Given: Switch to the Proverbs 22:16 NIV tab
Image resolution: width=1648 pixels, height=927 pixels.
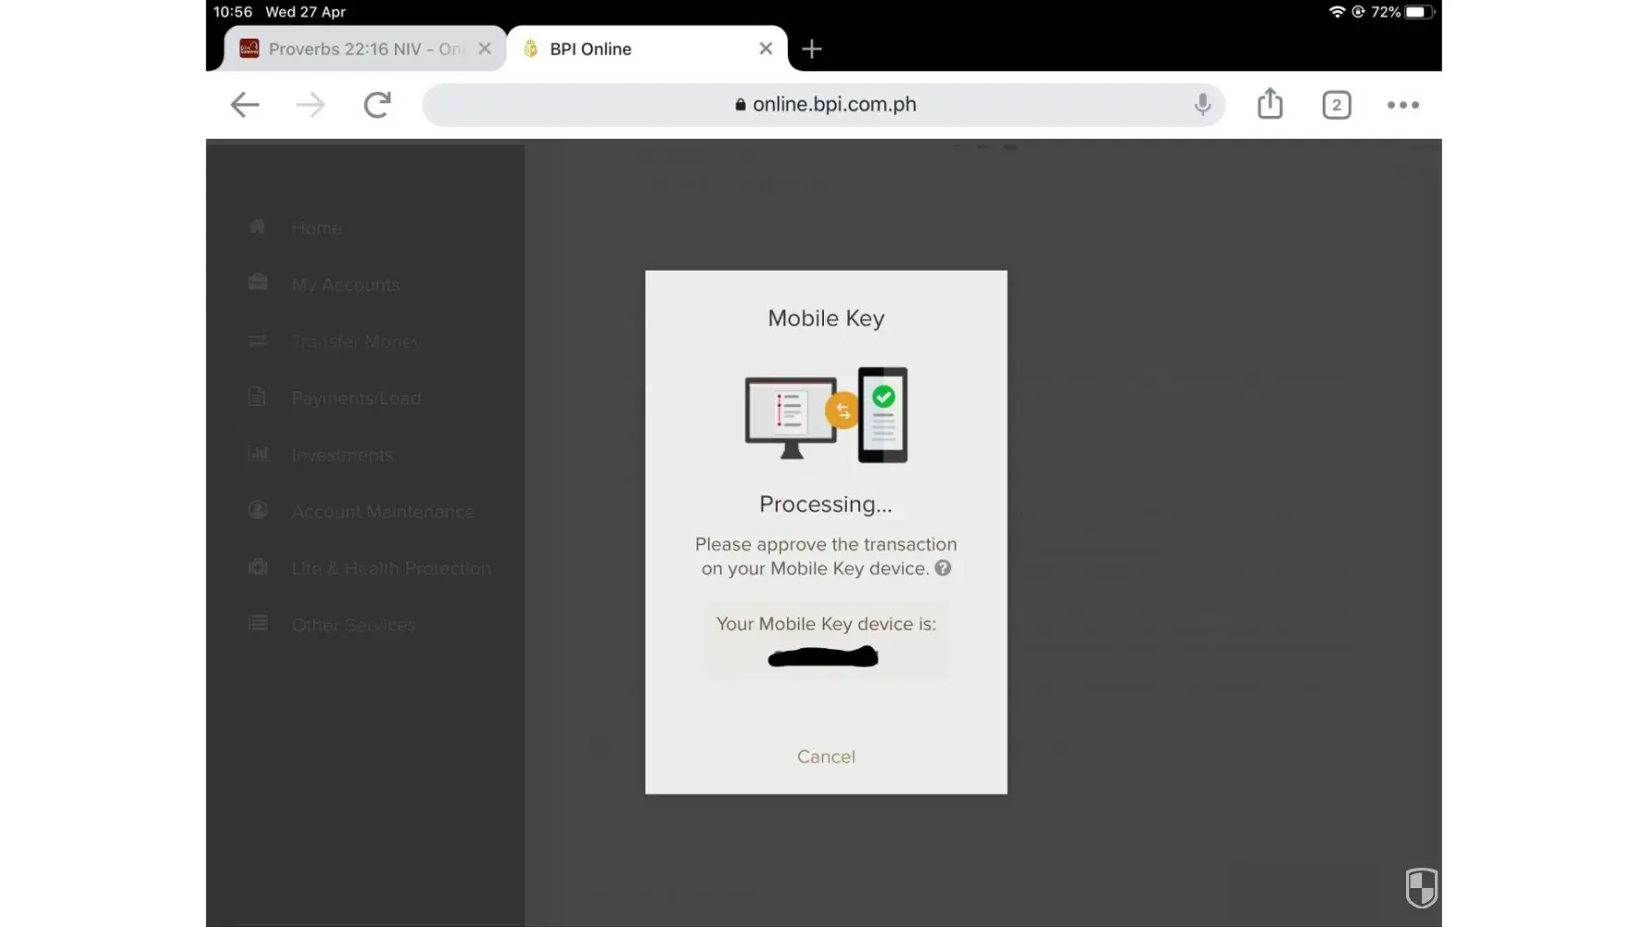Looking at the screenshot, I should click(x=365, y=49).
